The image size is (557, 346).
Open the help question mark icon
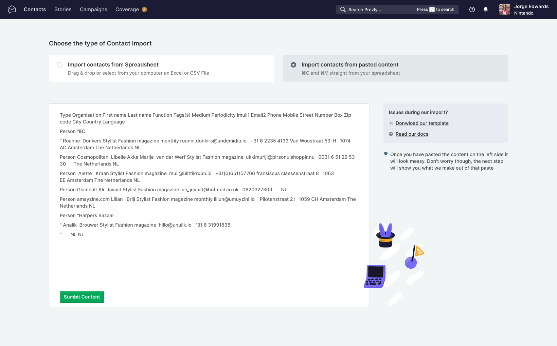tap(472, 9)
